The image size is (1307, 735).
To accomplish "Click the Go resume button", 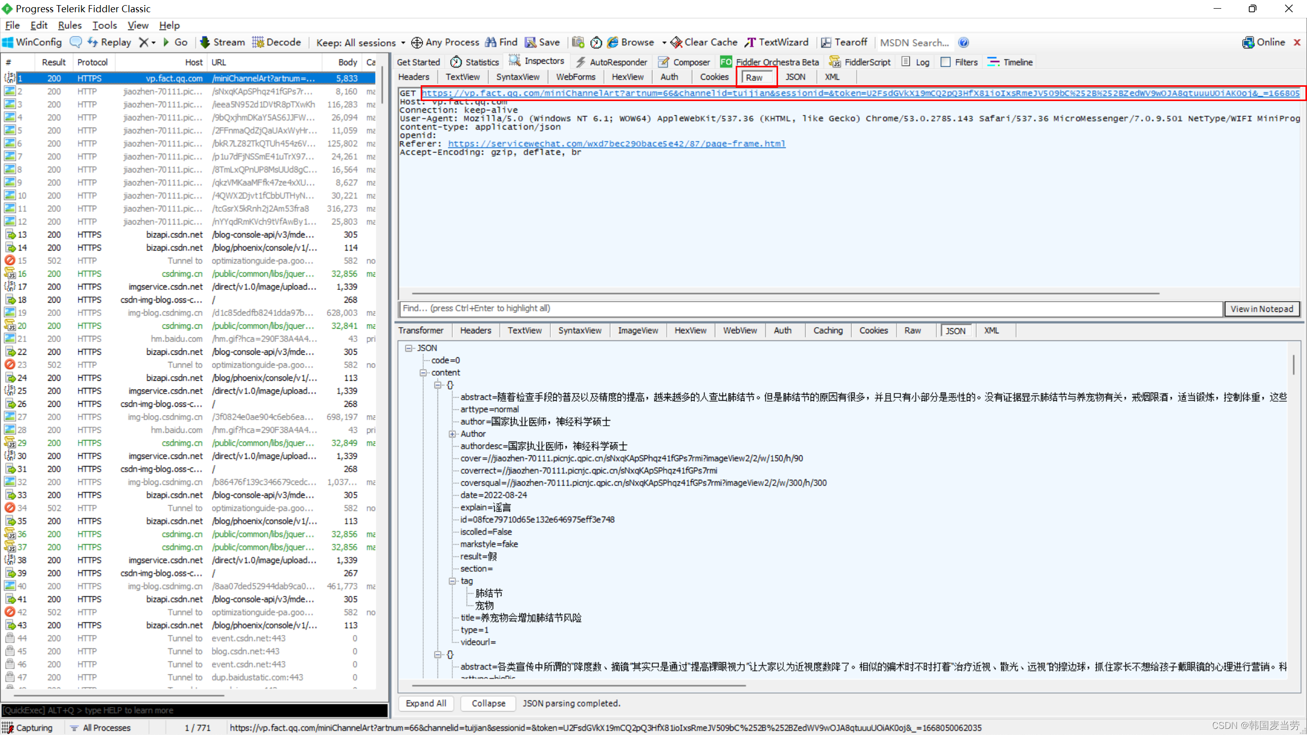I will [x=175, y=42].
